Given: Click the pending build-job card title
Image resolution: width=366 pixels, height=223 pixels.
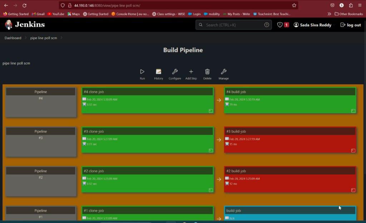Looking at the screenshot, I should (233, 210).
